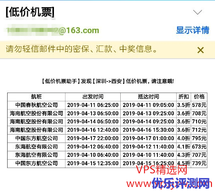This screenshot has width=215, height=194.
Task: Click the 折扣 column header
Action: pyautogui.click(x=183, y=97)
